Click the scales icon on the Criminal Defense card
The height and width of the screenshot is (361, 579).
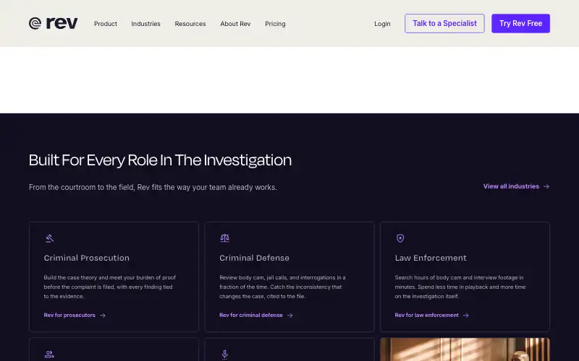click(224, 238)
